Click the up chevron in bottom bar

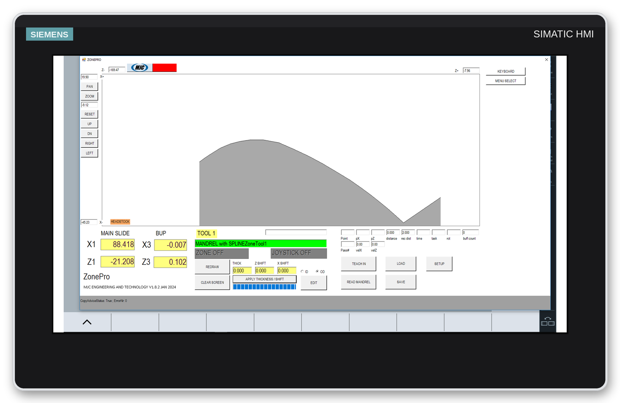tap(87, 322)
